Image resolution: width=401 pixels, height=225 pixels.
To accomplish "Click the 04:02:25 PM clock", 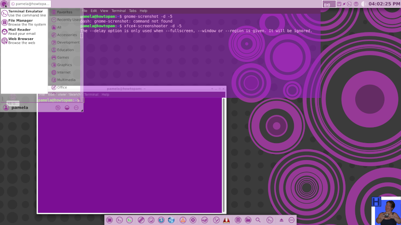I will point(384,4).
